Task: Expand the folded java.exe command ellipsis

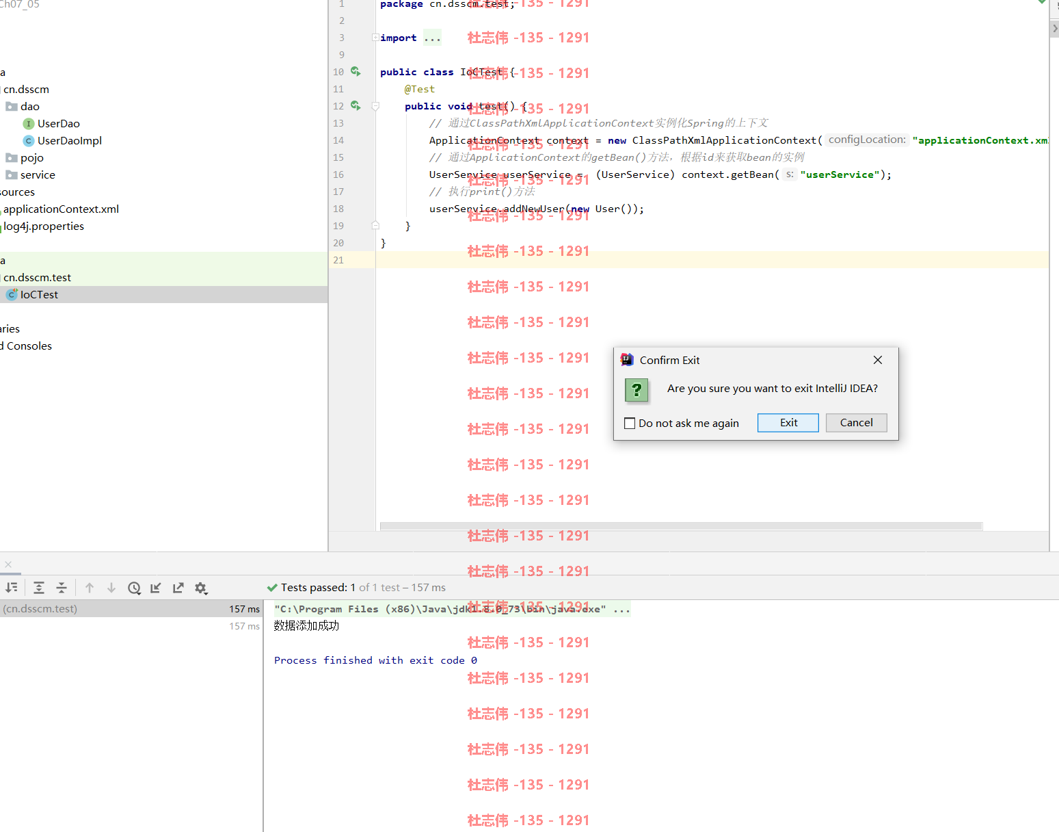Action: (x=621, y=609)
